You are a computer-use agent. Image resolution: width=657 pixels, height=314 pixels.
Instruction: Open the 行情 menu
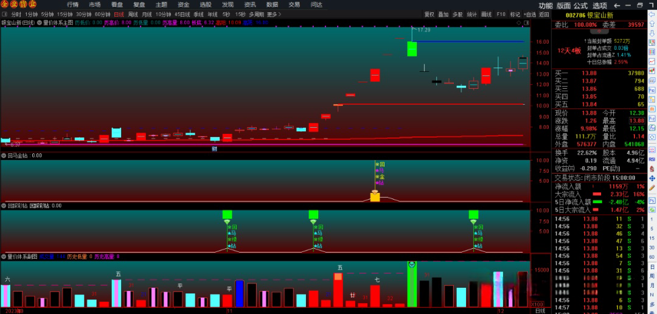pos(72,4)
